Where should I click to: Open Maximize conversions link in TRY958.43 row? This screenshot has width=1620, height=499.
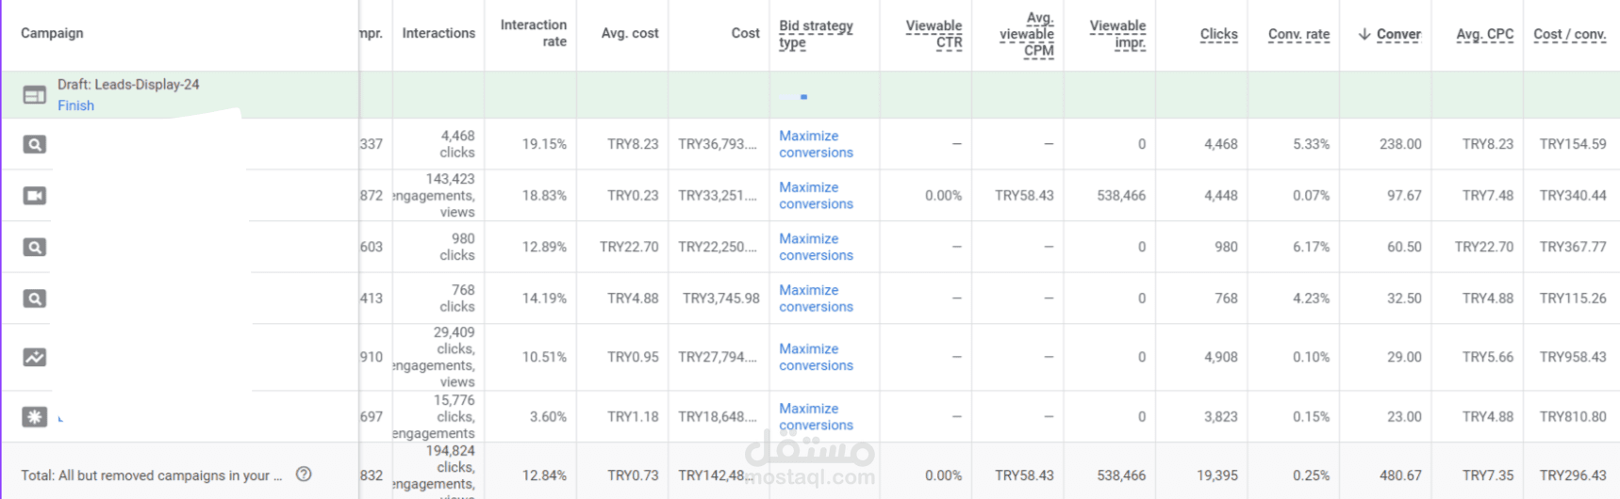pos(816,357)
